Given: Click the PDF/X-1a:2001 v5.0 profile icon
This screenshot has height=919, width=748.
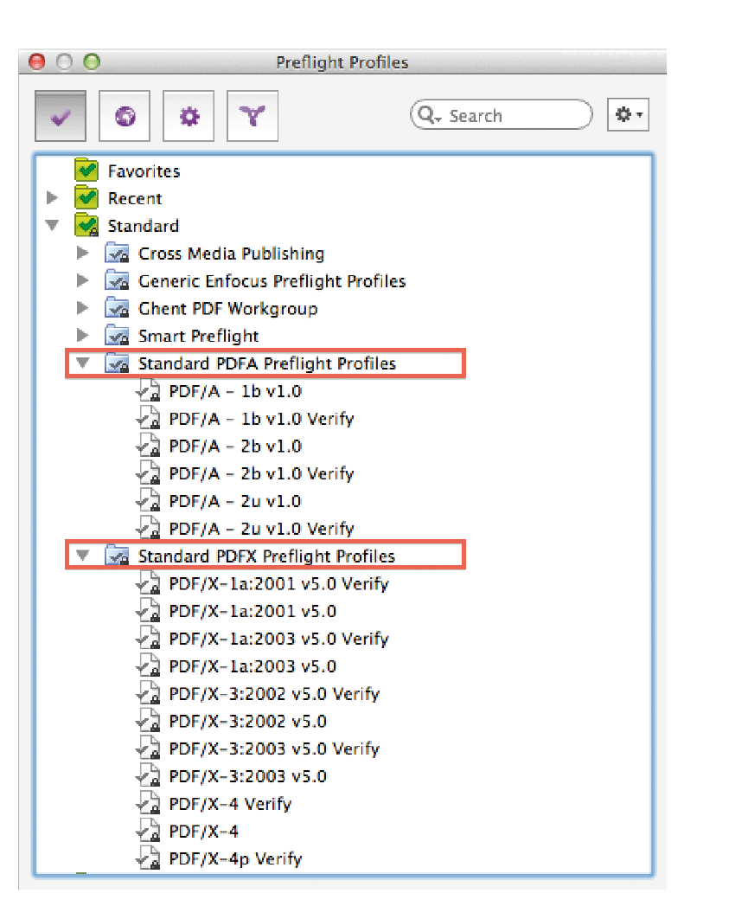Looking at the screenshot, I should tap(148, 611).
